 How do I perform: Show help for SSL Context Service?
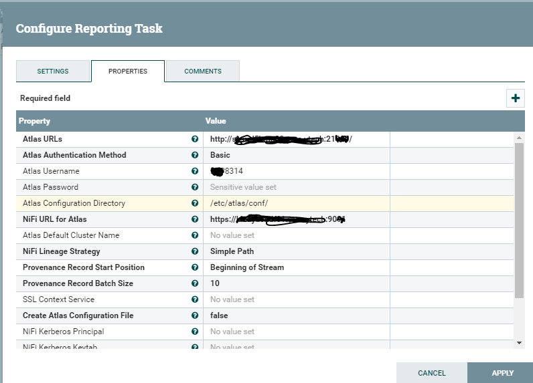click(x=195, y=299)
